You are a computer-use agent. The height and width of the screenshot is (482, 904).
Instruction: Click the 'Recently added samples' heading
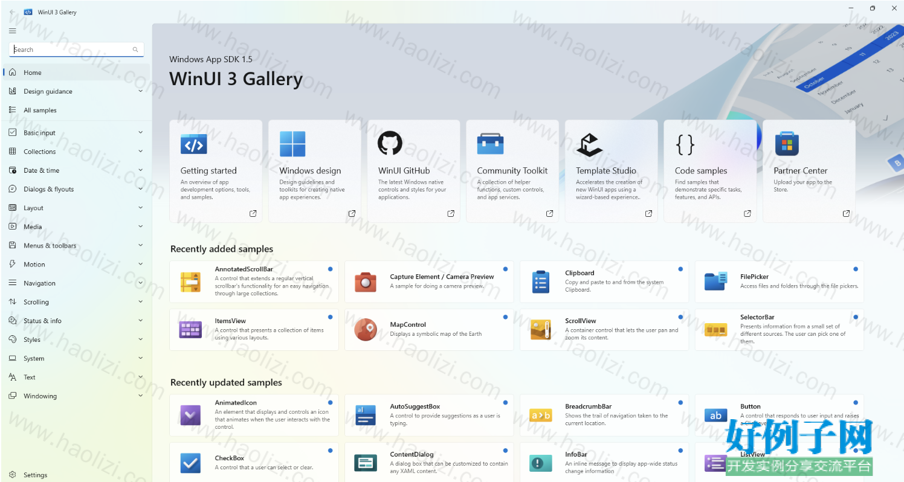(x=222, y=249)
